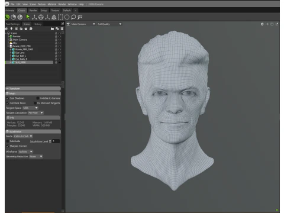Screen dimensions: 284x213
Task: Collapse the Transform section header
Action: click(x=33, y=89)
